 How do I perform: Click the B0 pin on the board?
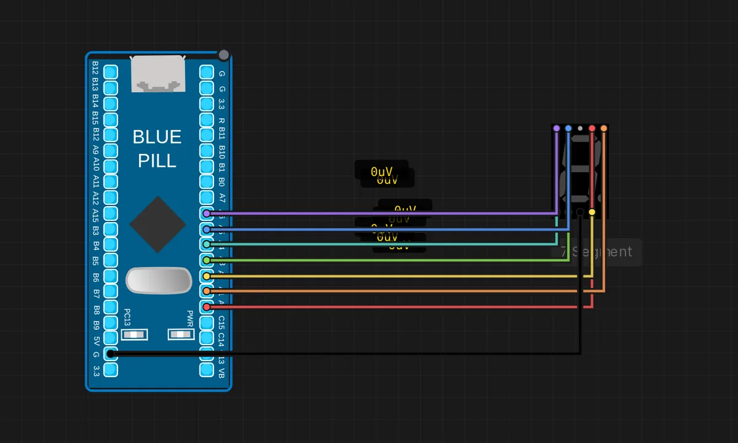(x=207, y=182)
